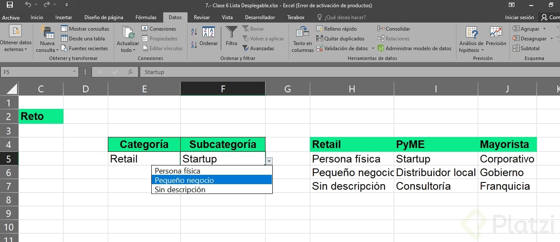This screenshot has height=242, width=560.
Task: Open Ribbon display options icon in title bar
Action: tap(511, 5)
